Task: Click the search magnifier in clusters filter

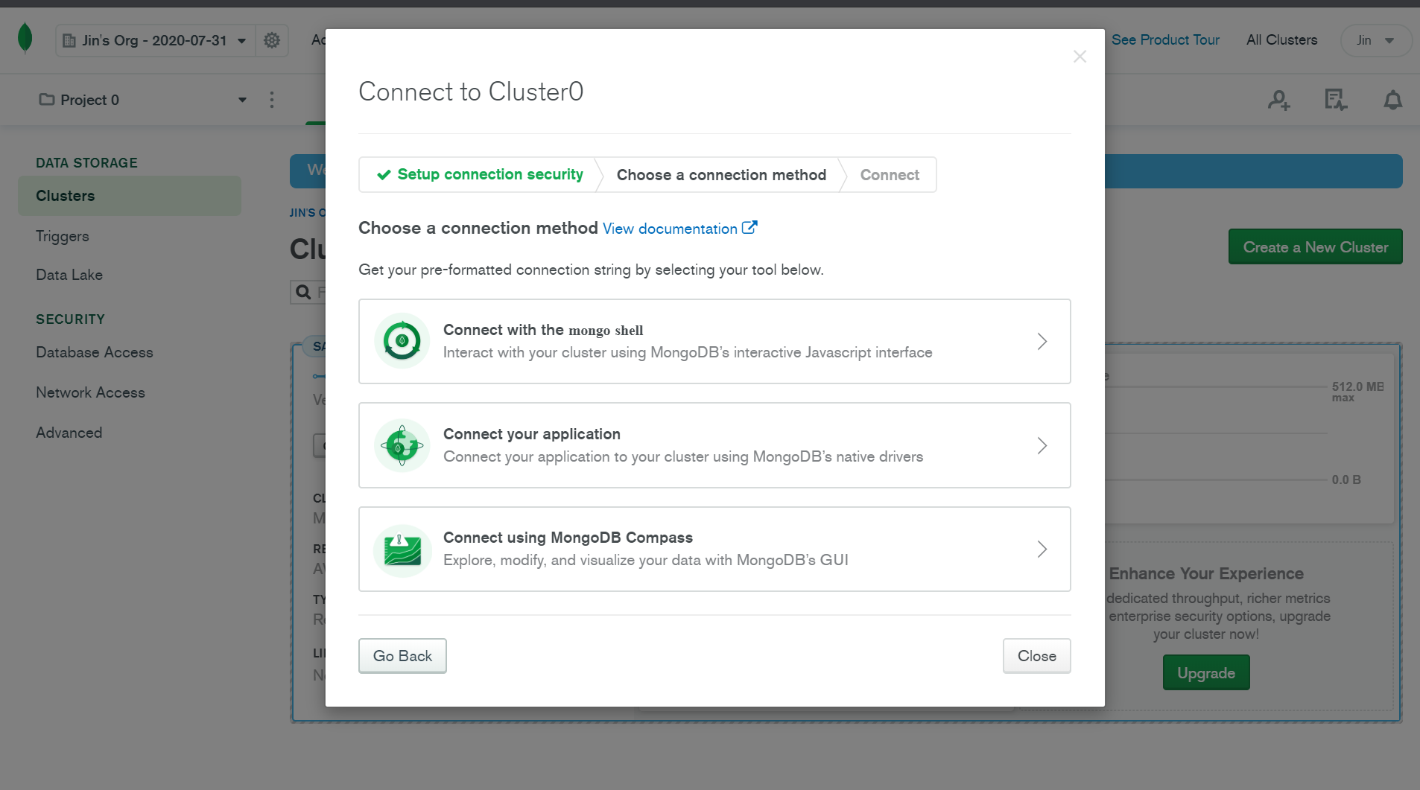Action: (x=302, y=291)
